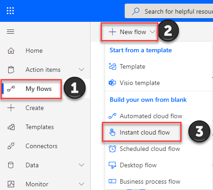Image resolution: width=213 pixels, height=190 pixels.
Task: Select Desktop flow option
Action: 158,165
